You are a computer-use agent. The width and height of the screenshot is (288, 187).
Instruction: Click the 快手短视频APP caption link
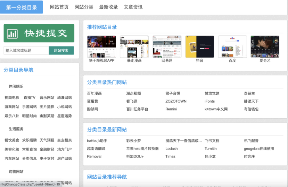101,61
